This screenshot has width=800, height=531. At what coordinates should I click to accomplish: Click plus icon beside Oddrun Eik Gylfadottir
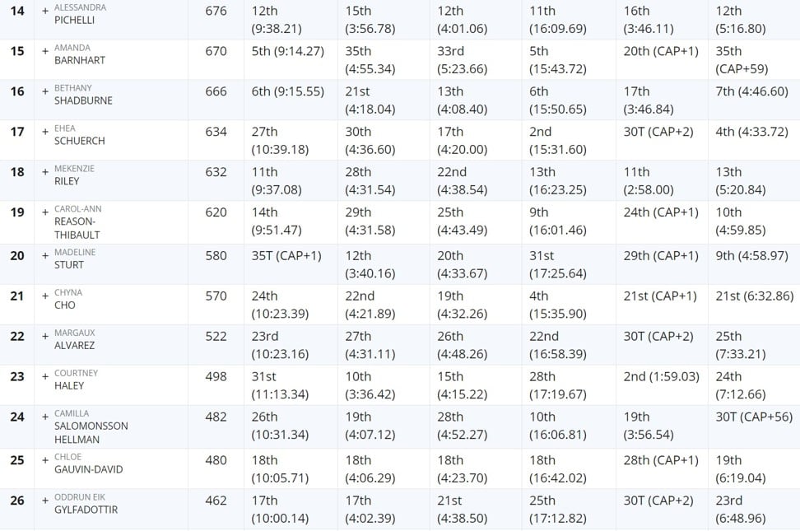45,501
